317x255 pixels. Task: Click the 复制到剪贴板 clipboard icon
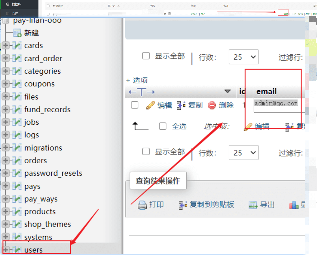(x=183, y=205)
